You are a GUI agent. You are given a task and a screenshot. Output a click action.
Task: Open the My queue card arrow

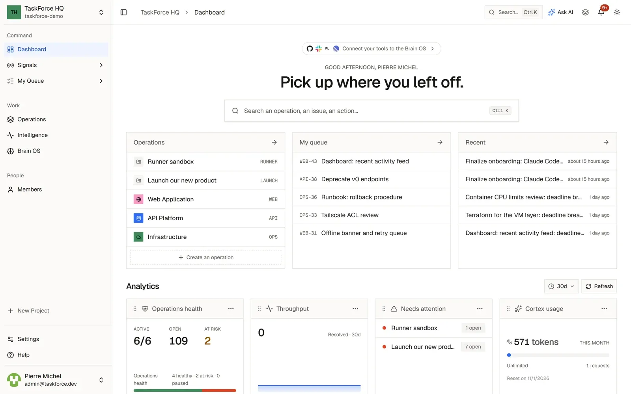click(x=440, y=142)
